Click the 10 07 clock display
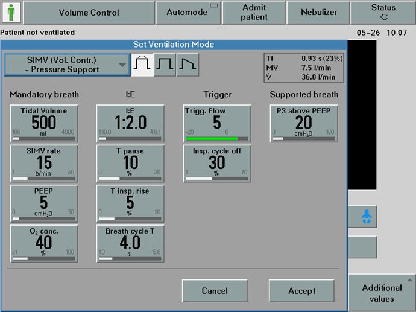416x312 pixels. tap(397, 33)
